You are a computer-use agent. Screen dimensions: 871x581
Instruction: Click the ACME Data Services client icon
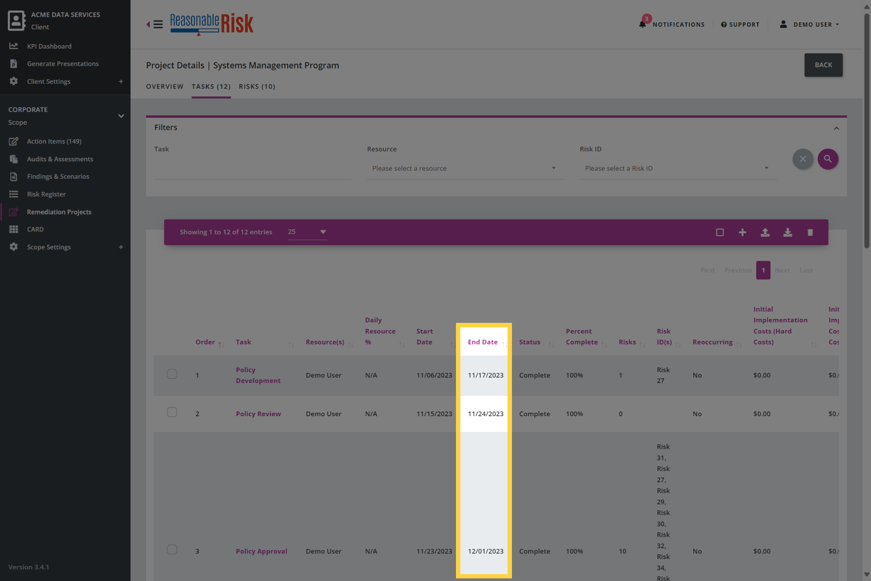[x=16, y=20]
